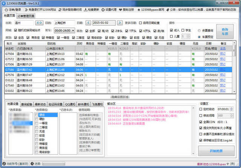Select the D3102 train row

(x=118, y=91)
